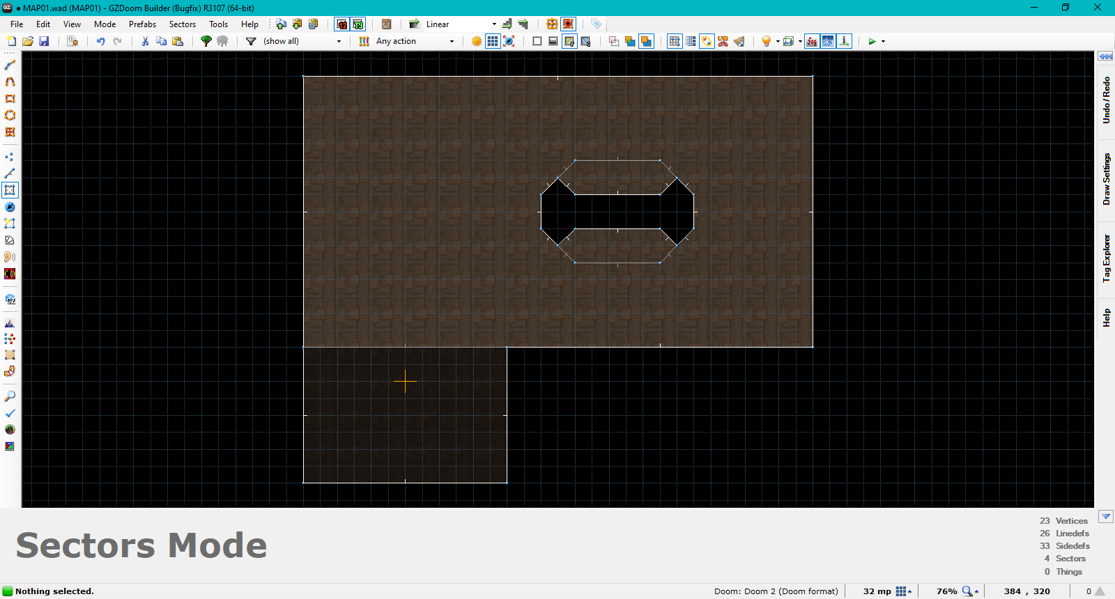Screen dimensions: 1115x599
Task: Click the green tree thing filter icon
Action: [x=206, y=41]
